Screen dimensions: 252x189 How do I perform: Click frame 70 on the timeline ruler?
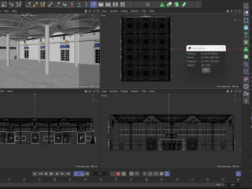pos(177,180)
